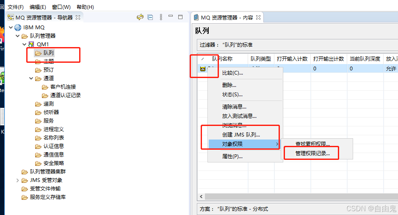
Task: Select 受管文件传输 in the tree
Action: coord(45,189)
